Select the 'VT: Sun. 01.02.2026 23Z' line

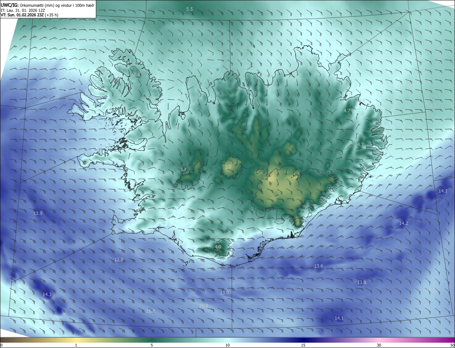click(22, 15)
